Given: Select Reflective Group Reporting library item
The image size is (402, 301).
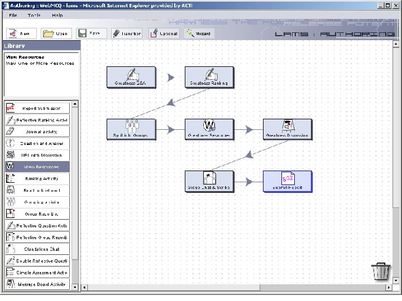Looking at the screenshot, I should 37,237.
